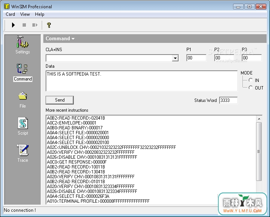Open the View menu
Screen dimensions: 270x217
pyautogui.click(x=25, y=14)
